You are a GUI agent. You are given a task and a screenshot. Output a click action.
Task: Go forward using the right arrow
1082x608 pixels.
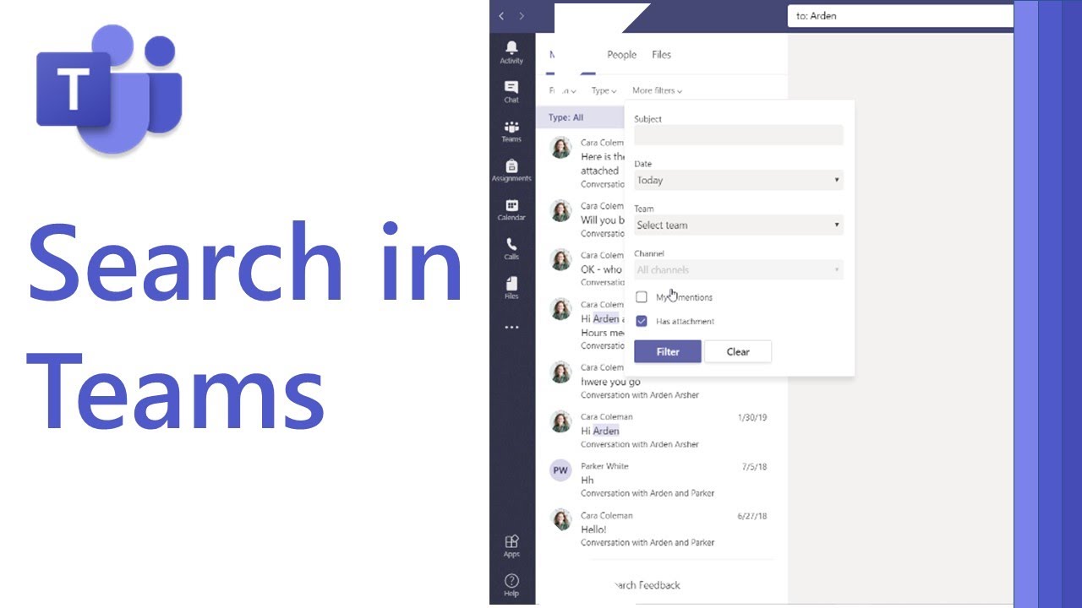(522, 15)
